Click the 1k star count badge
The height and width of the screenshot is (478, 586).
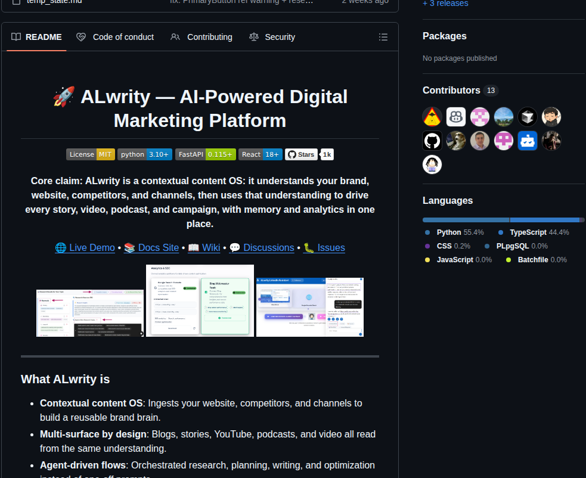pos(327,154)
